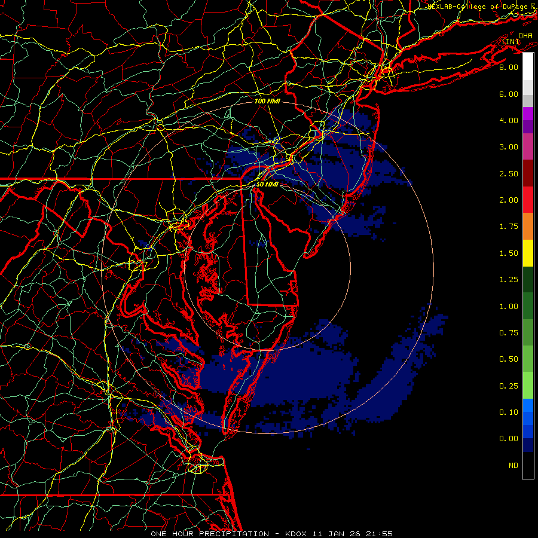Click the 4.00 legend value label
Screen dimensions: 538x538
[x=509, y=120]
